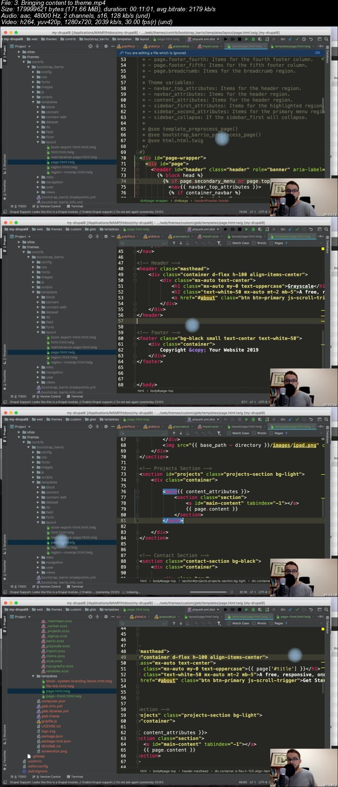Click the Git update project arrow in the top frame
Image resolution: width=338 pixels, height=787 pixels.
[290, 39]
